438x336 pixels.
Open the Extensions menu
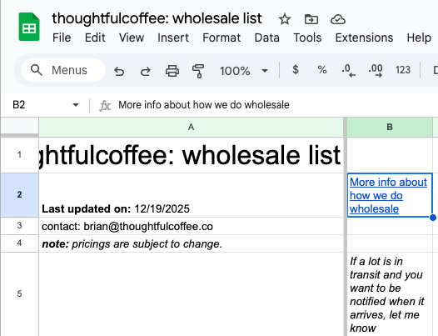(x=364, y=38)
